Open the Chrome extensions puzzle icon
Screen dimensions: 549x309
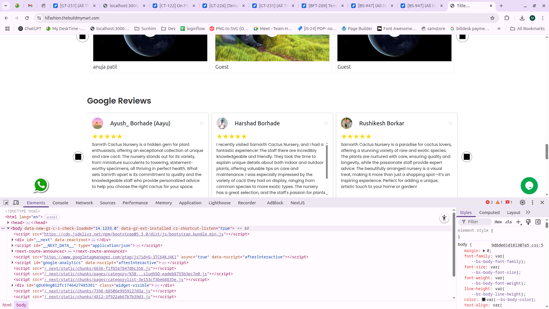click(507, 18)
